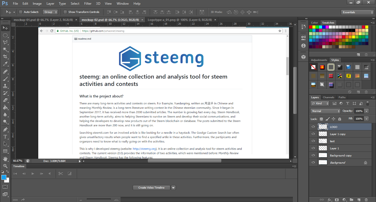Open the Swatches panel options menu
The width and height of the screenshot is (376, 202).
373,23
